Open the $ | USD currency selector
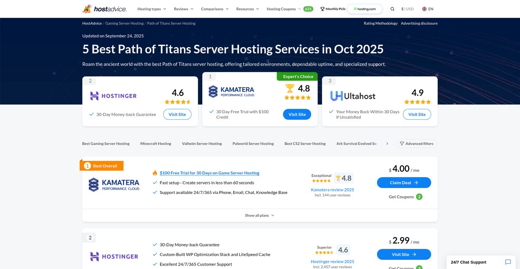The image size is (520, 269). coord(407,9)
